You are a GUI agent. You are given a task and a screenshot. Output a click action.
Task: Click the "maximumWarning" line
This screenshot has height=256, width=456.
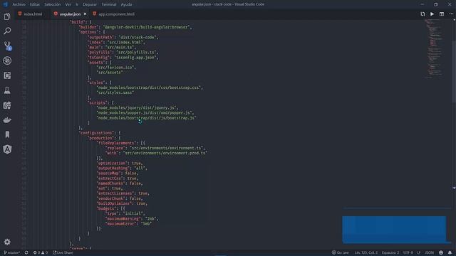pyautogui.click(x=132, y=218)
